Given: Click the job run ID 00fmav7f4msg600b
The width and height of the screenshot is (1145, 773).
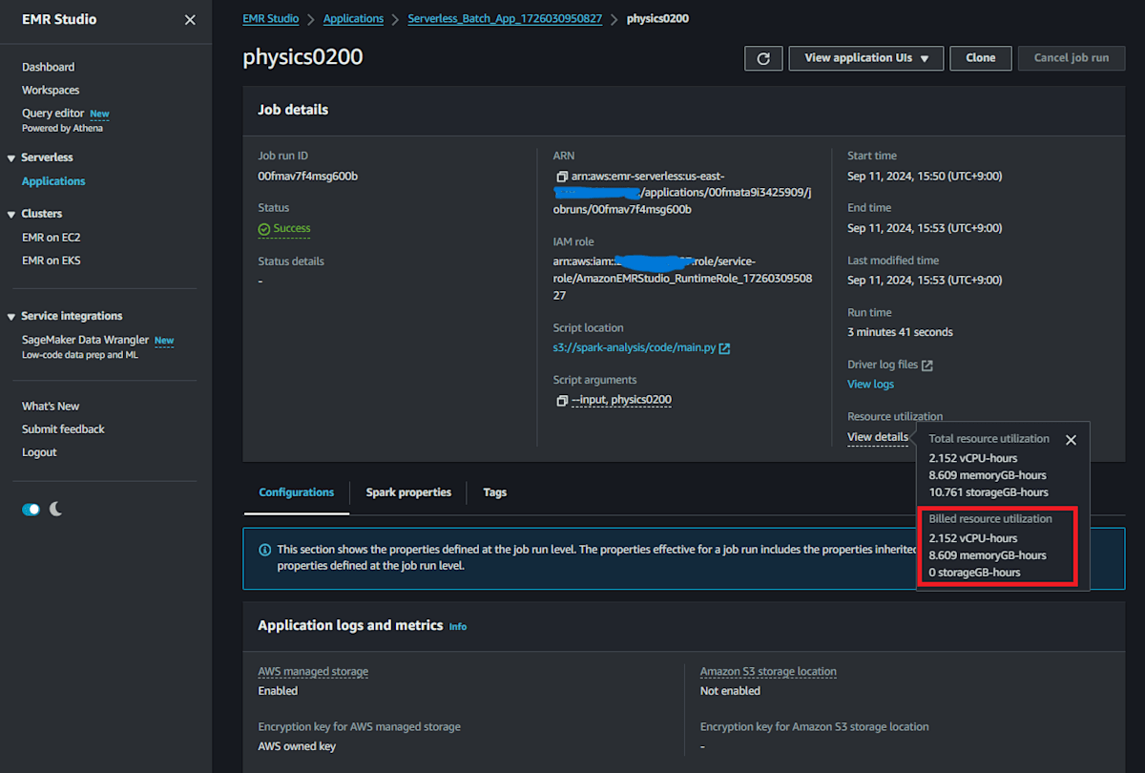Looking at the screenshot, I should 307,177.
